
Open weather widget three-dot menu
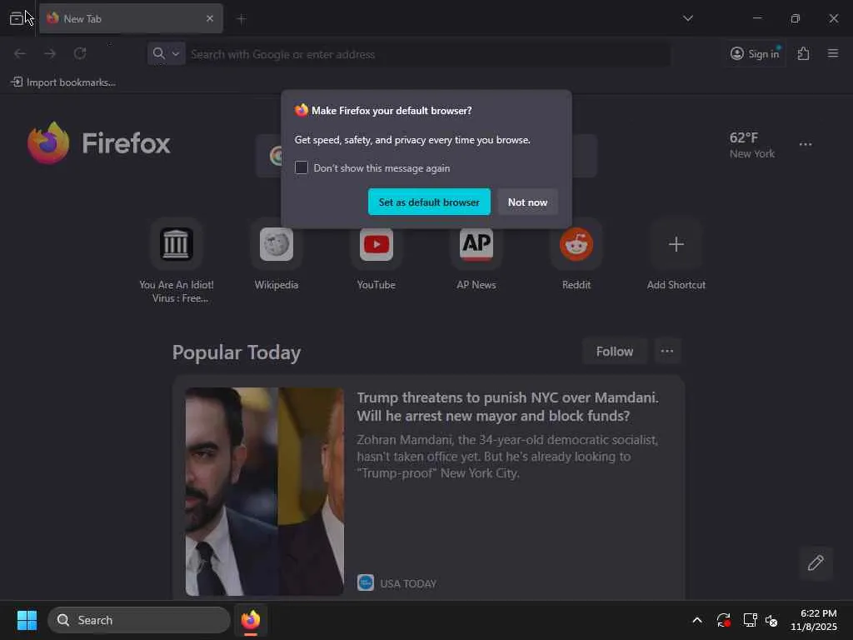(806, 144)
